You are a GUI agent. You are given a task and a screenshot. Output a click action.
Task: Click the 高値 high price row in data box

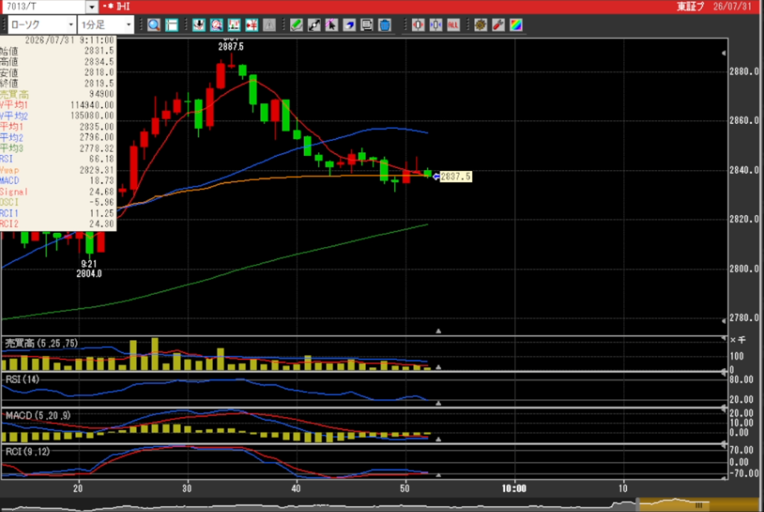pos(57,62)
